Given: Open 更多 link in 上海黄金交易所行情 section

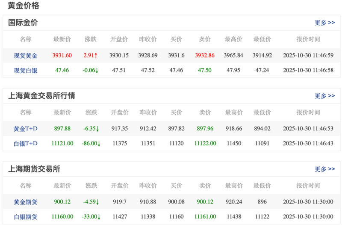Looking at the screenshot, I should (x=324, y=96).
